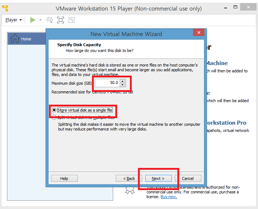Decrease disk size with down spinner arrow
The image size is (258, 209).
(x=123, y=85)
